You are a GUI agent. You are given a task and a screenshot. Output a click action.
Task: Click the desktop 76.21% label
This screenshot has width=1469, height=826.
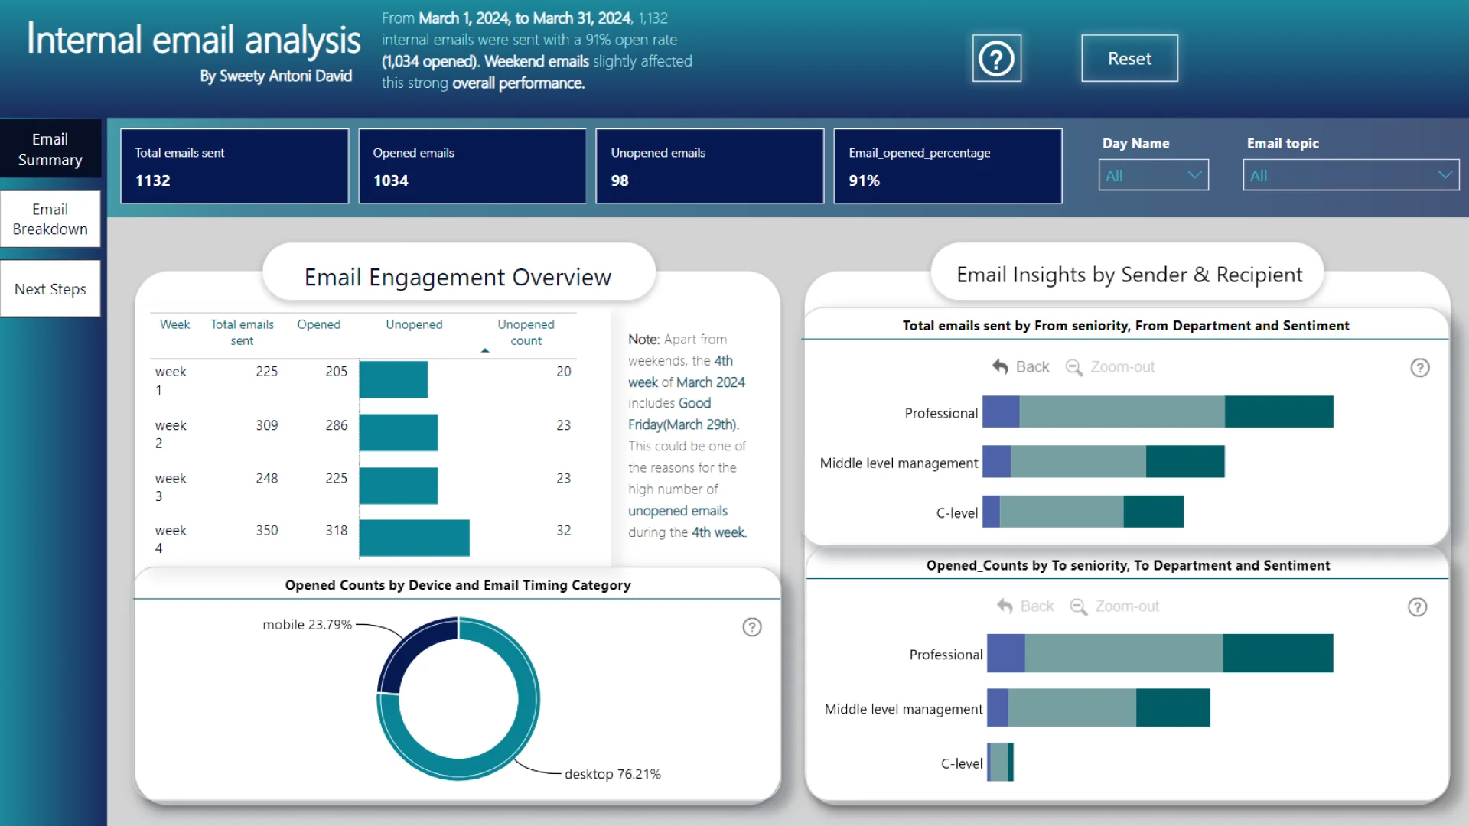point(613,774)
